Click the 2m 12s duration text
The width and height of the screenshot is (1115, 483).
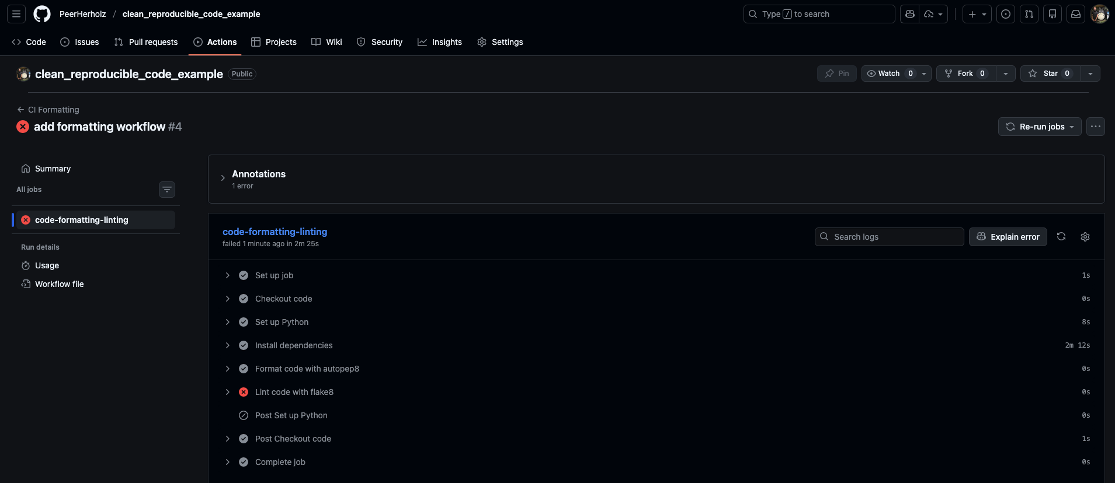click(1078, 345)
